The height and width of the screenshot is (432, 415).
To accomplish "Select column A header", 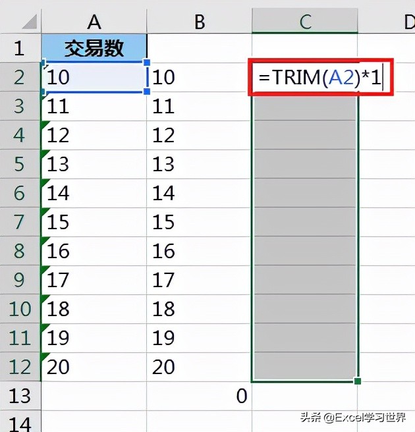I will coord(94,22).
